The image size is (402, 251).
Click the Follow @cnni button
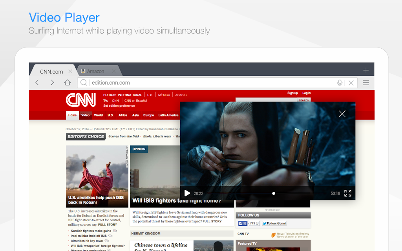pyautogui.click(x=274, y=223)
